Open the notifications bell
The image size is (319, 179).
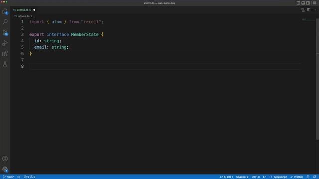tap(315, 177)
